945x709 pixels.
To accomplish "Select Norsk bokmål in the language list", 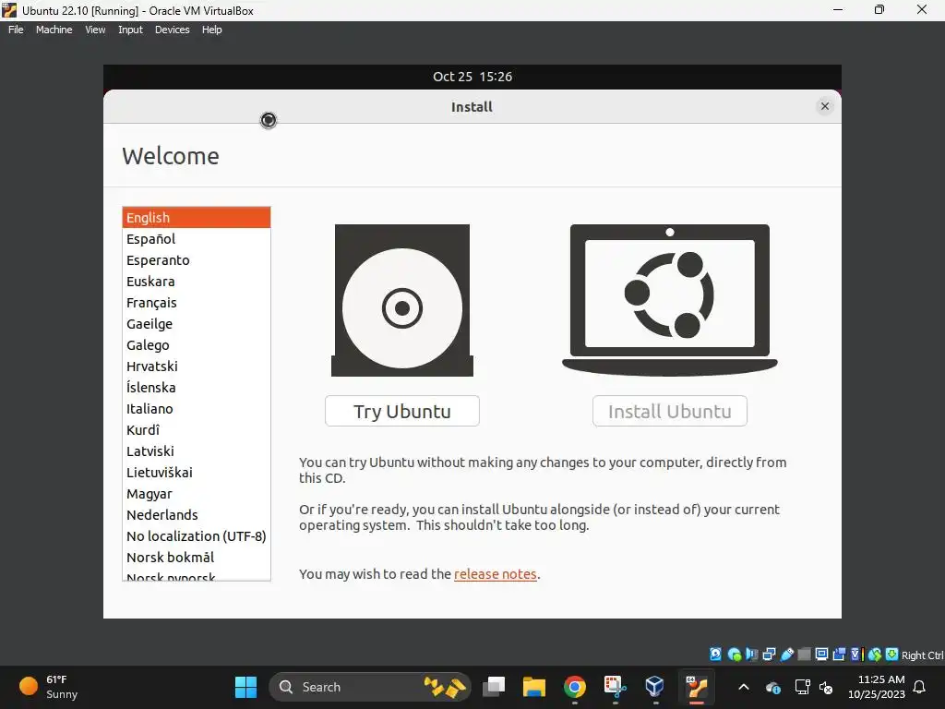I will pyautogui.click(x=197, y=557).
